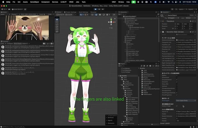Image resolution: width=198 pixels, height=128 pixels.
Task: Adjust the Project panel icon size slider
Action: tap(154, 125)
